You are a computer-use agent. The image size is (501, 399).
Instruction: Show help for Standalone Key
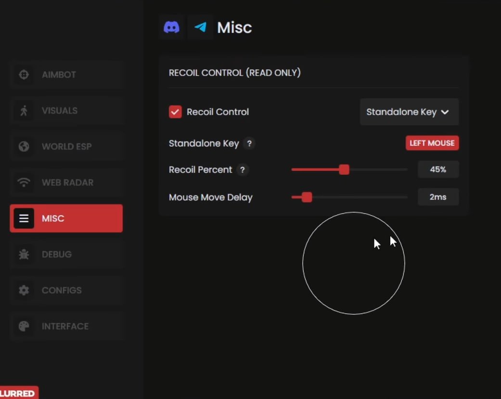tap(249, 143)
